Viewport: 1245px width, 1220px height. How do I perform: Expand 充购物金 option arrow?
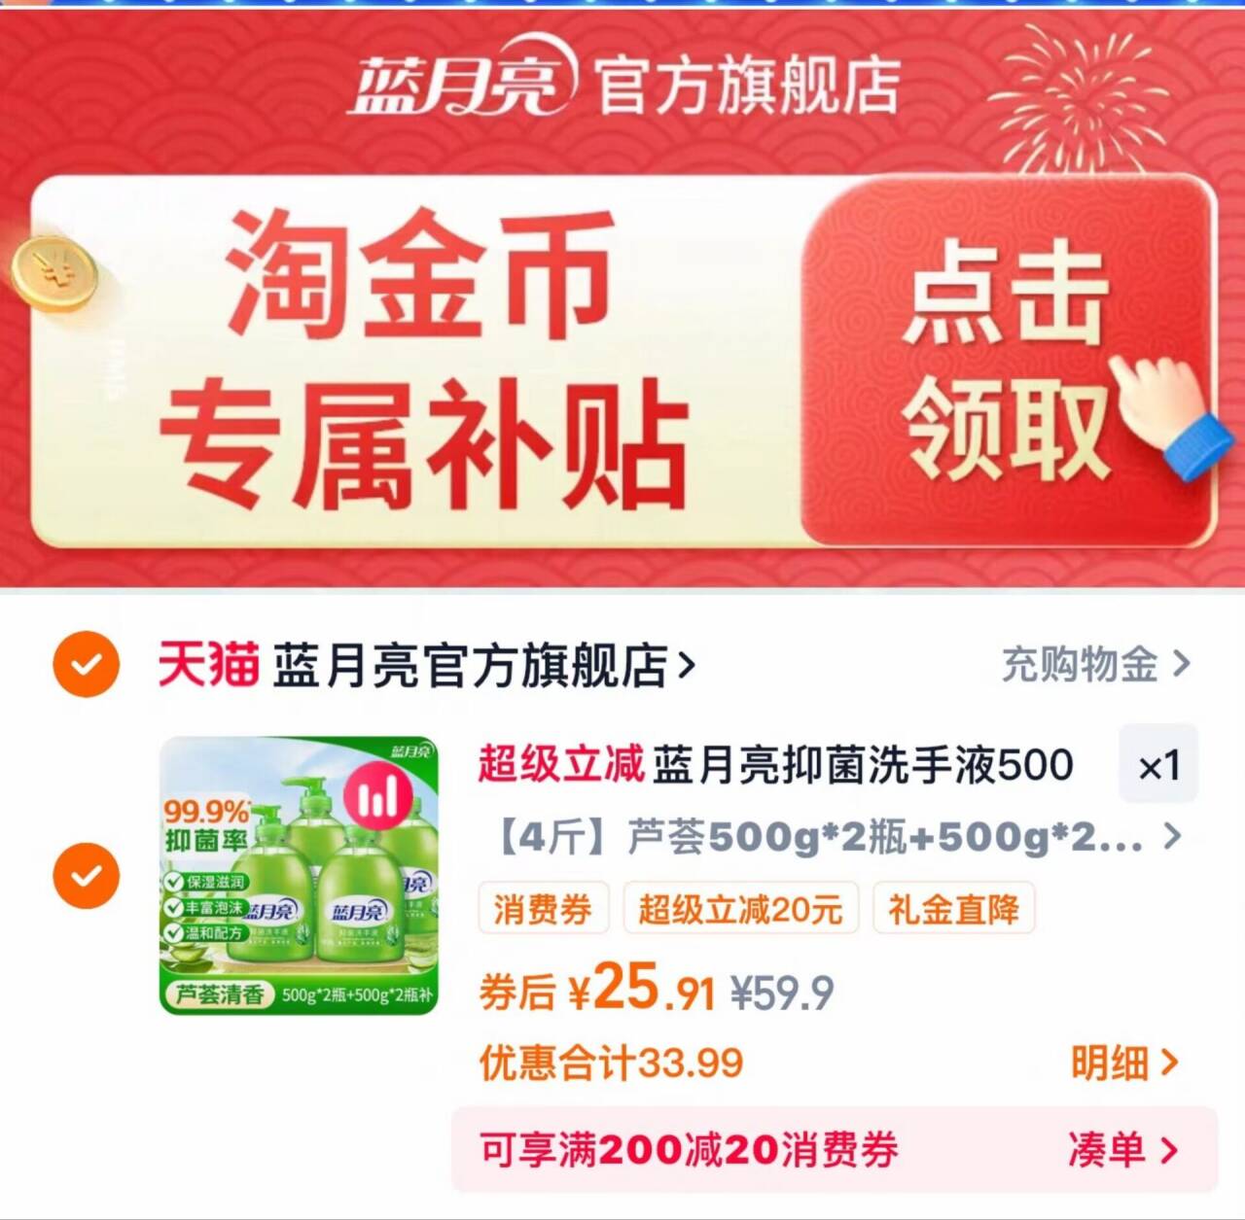tap(1181, 664)
